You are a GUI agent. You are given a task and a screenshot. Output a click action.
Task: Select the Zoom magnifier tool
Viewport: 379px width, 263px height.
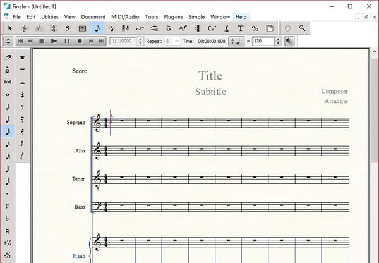pyautogui.click(x=303, y=28)
